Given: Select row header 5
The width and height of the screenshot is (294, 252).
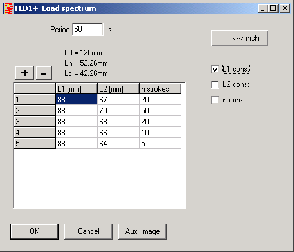Looking at the screenshot, I should [x=35, y=143].
